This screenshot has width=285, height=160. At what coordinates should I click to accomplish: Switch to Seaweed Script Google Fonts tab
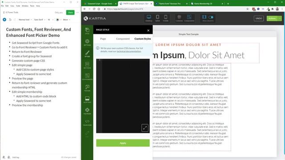point(100,4)
